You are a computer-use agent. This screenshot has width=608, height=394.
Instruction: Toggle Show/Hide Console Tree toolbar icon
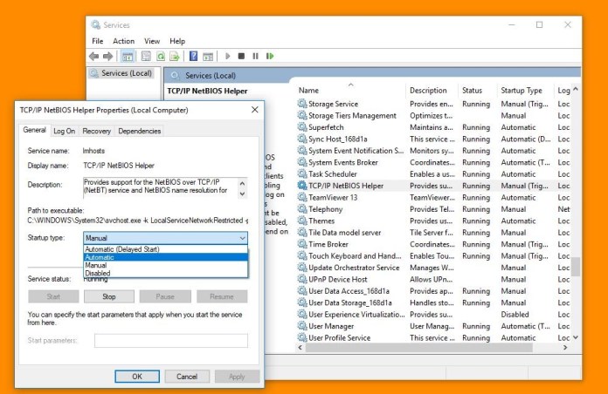point(128,57)
